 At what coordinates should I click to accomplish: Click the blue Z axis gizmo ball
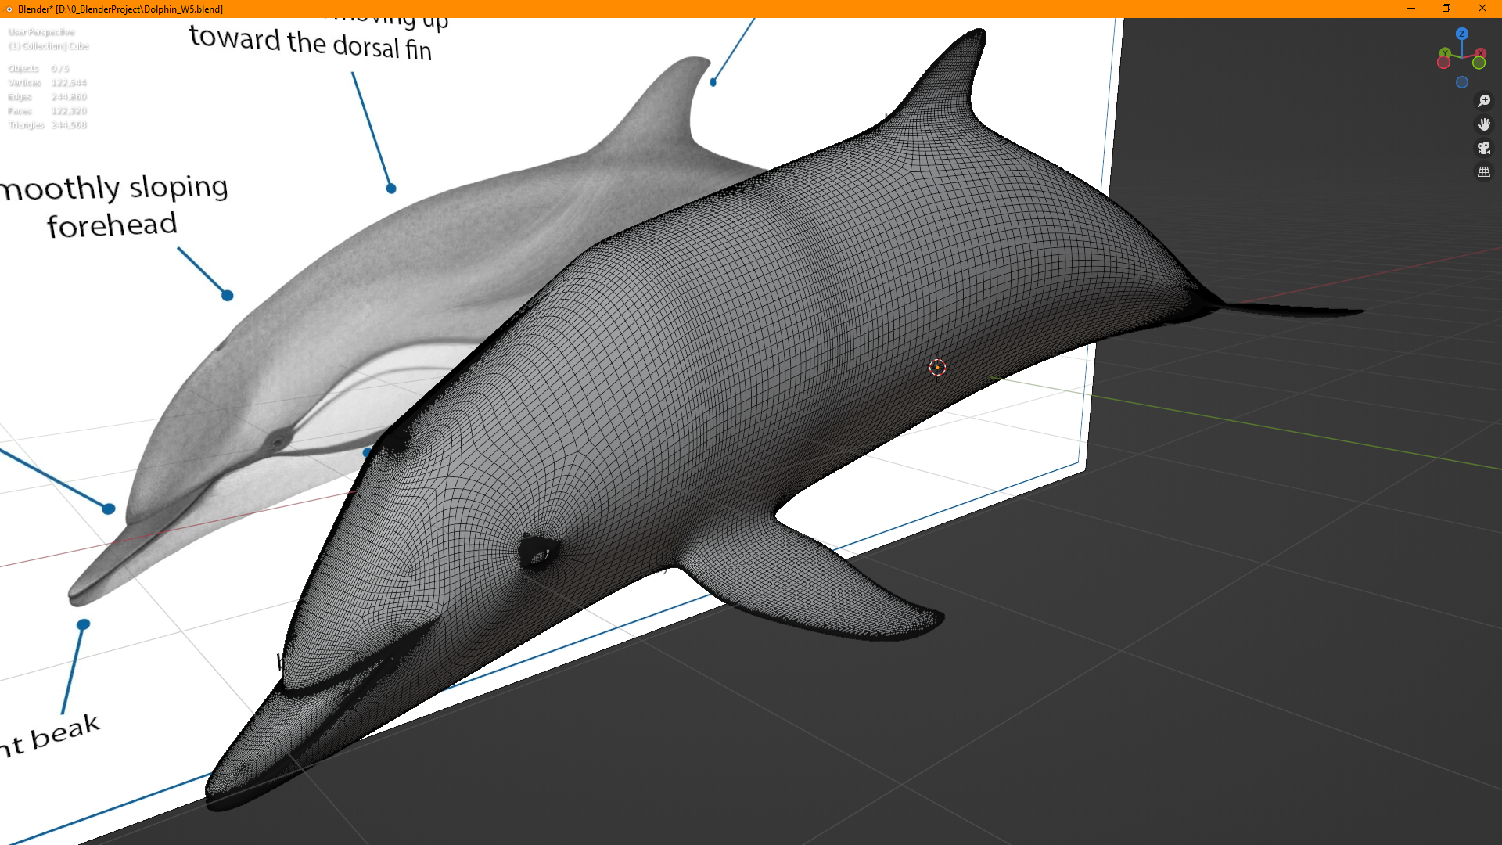1462,34
